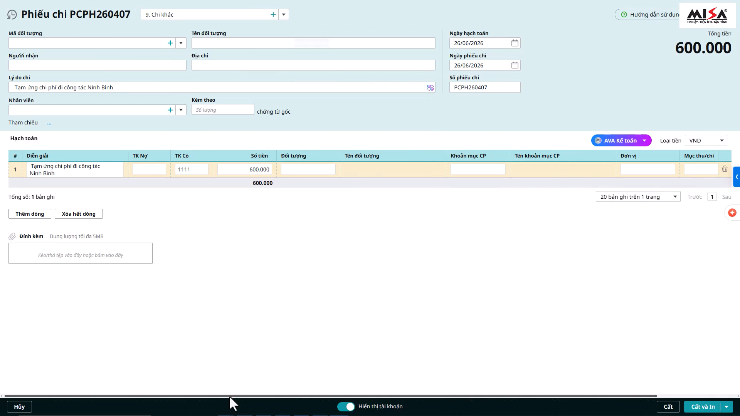Viewport: 740px width, 416px height.
Task: Add new Mã đối tượng with plus icon
Action: [170, 43]
